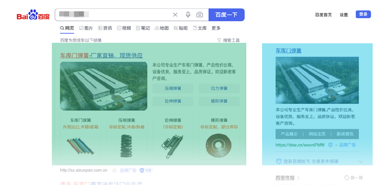Click the factory image in main ad

click(104, 86)
